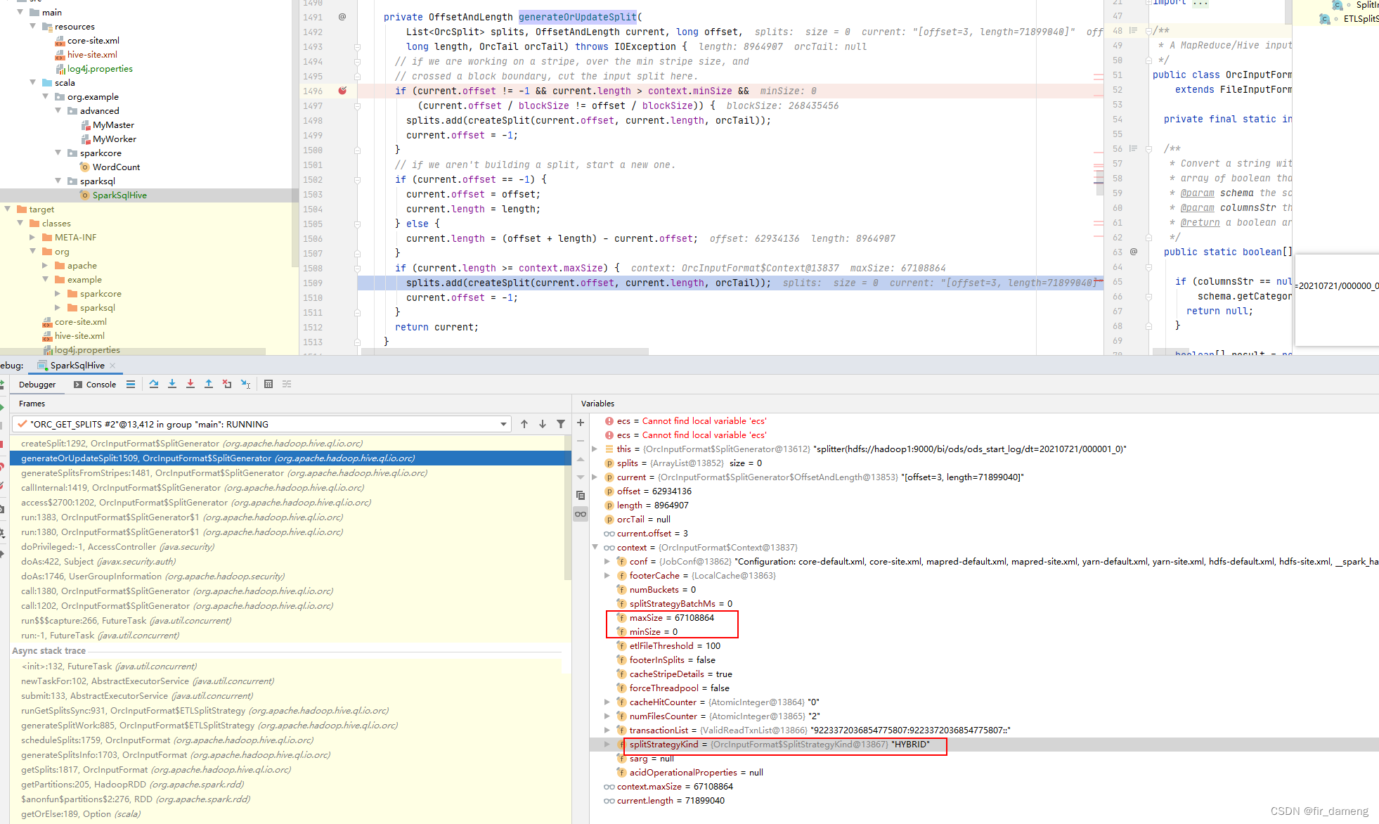Click the gutter icon at line 63
Screen dimensions: 1379x824
pyautogui.click(x=1134, y=252)
